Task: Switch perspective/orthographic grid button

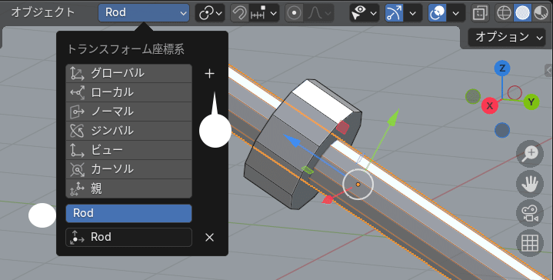Action: [530, 243]
